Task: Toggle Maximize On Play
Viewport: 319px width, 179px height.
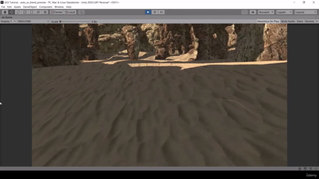Action: tap(268, 21)
